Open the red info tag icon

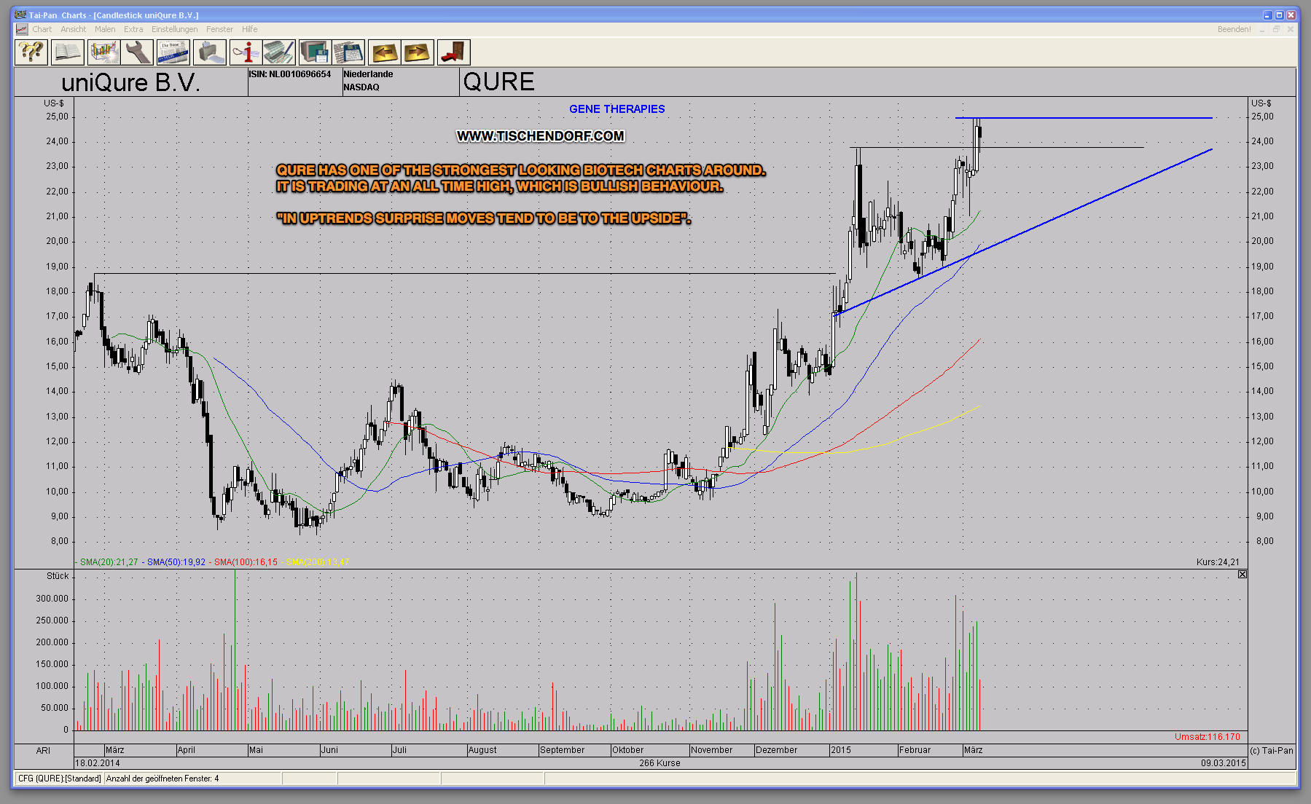(245, 52)
